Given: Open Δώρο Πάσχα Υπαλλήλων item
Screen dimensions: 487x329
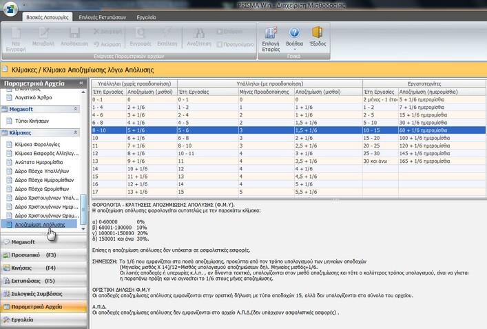Looking at the screenshot, I should (42, 171).
